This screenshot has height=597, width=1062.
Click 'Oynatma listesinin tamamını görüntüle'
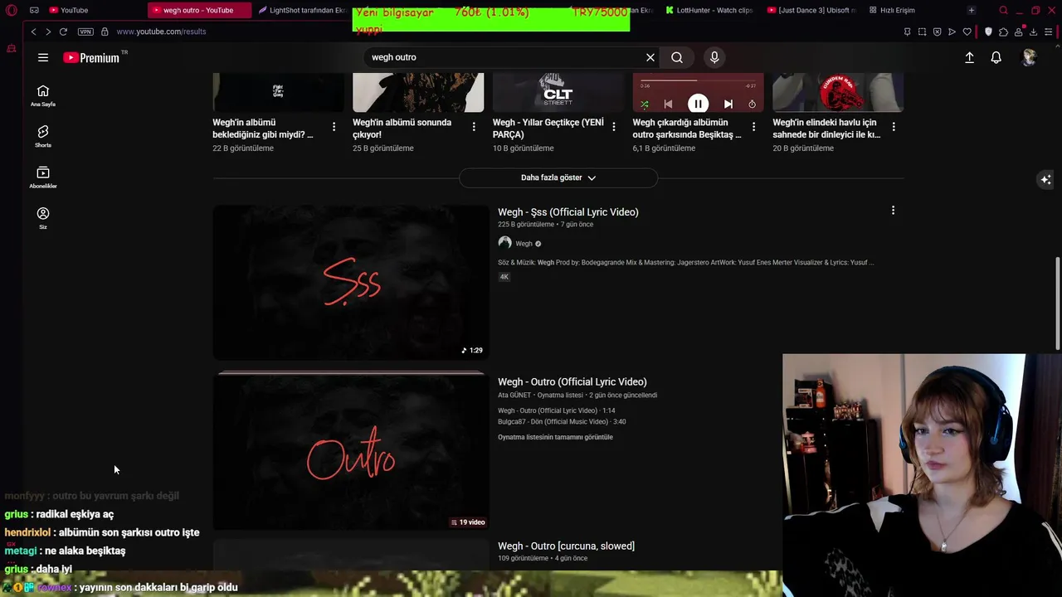[555, 437]
